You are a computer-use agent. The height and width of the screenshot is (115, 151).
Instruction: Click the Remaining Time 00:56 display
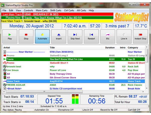click(x=97, y=101)
